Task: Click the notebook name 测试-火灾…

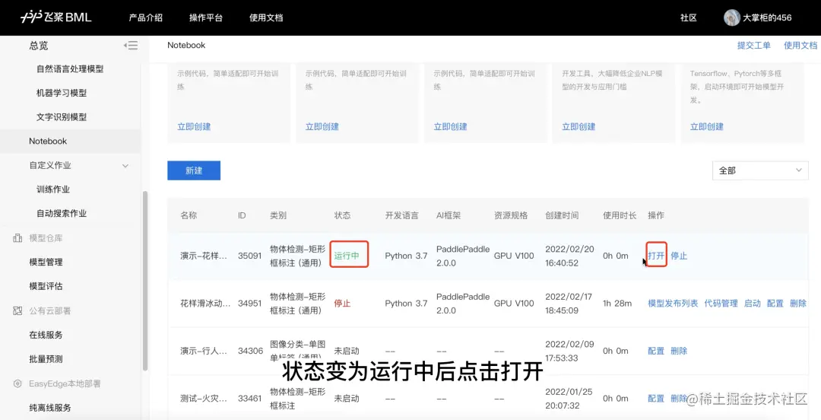Action: (204, 399)
